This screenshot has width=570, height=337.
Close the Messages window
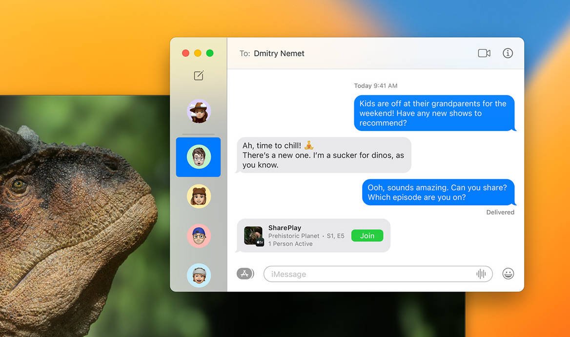click(x=185, y=53)
